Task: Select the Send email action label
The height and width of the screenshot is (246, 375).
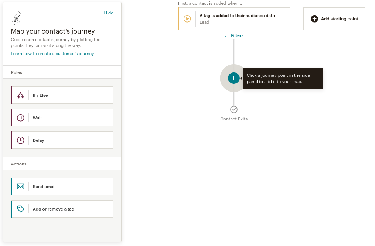Action: click(x=44, y=187)
